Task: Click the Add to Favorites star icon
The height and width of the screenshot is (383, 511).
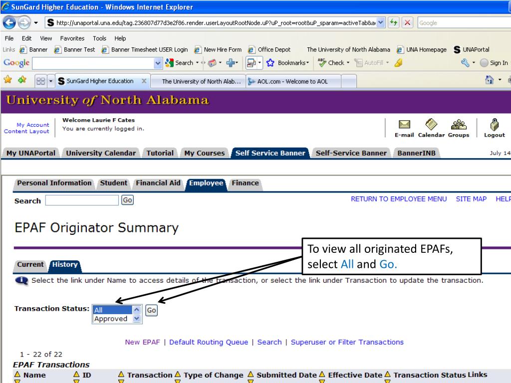Action: [22, 80]
